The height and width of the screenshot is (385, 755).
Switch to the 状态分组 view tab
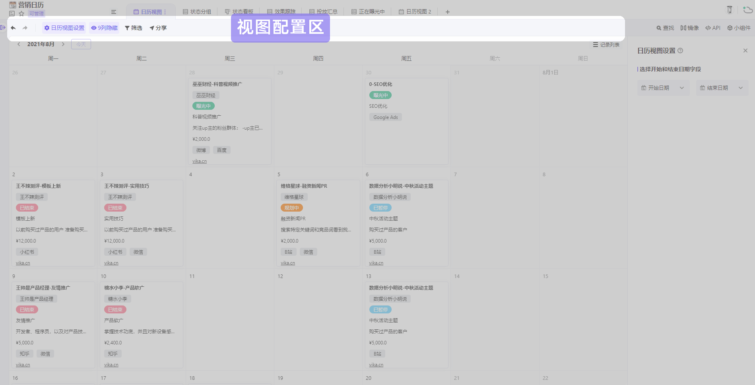pyautogui.click(x=197, y=12)
